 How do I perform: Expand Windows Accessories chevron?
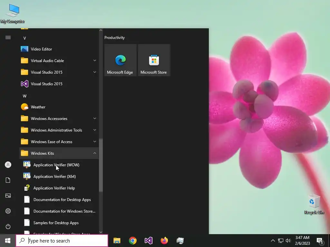[95, 118]
